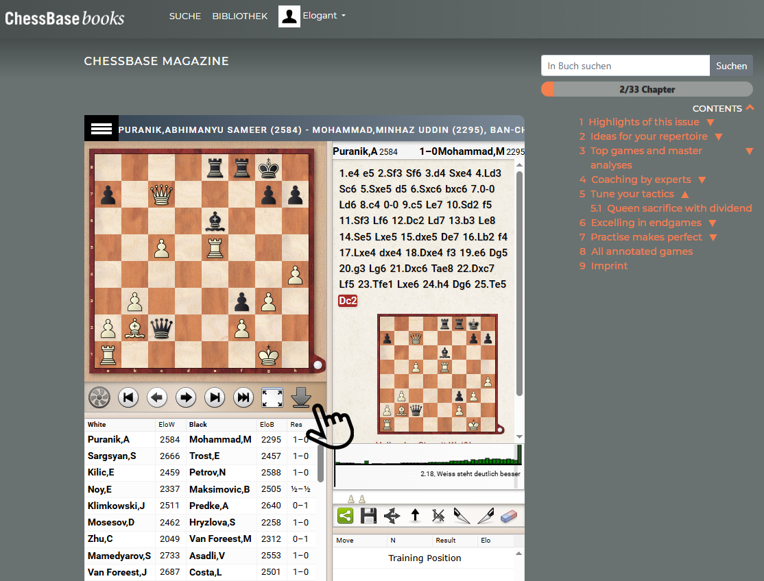
Task: Collapse the Tune your tactics chapter
Action: (685, 195)
